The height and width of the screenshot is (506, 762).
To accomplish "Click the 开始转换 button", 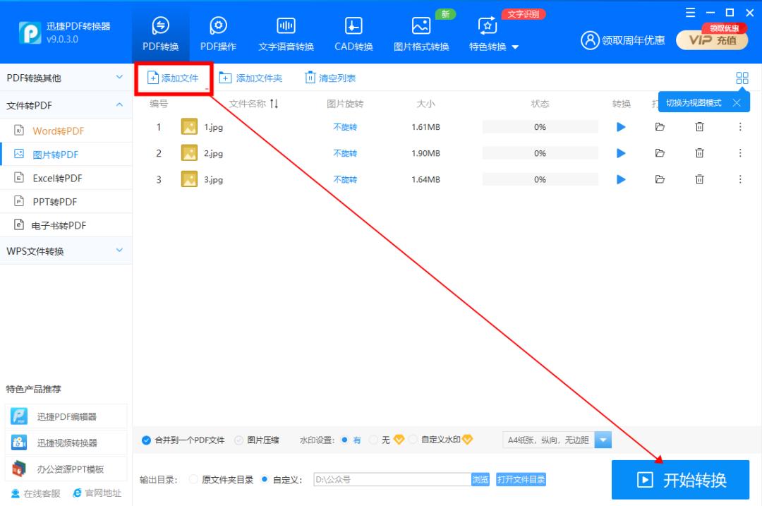I will (679, 479).
